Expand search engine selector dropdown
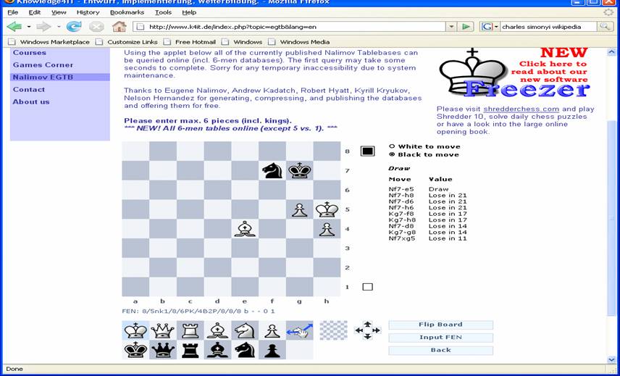Image resolution: width=620 pixels, height=376 pixels. [490, 27]
